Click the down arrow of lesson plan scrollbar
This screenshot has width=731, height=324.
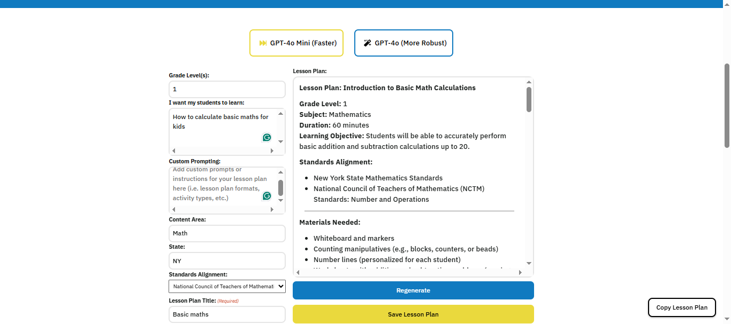[529, 263]
